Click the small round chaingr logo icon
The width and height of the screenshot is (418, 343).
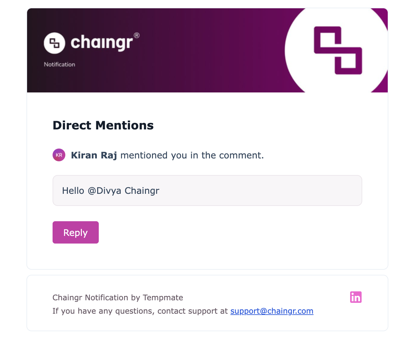54,43
